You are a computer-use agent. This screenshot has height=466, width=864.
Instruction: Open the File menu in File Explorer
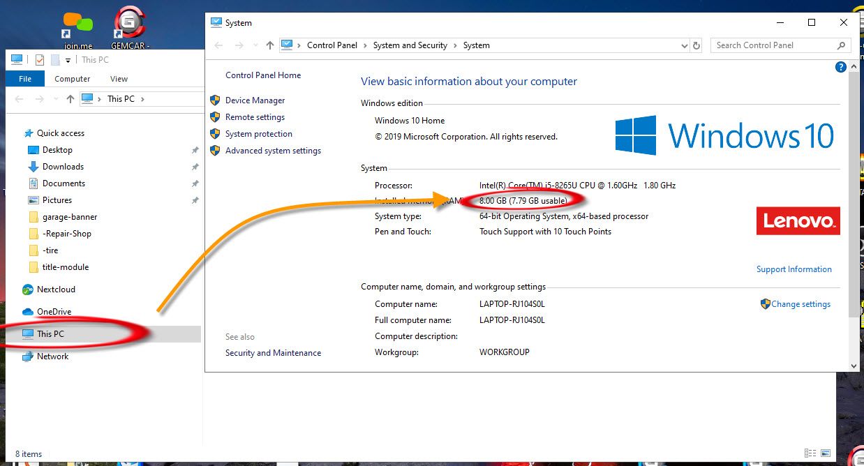[x=25, y=79]
